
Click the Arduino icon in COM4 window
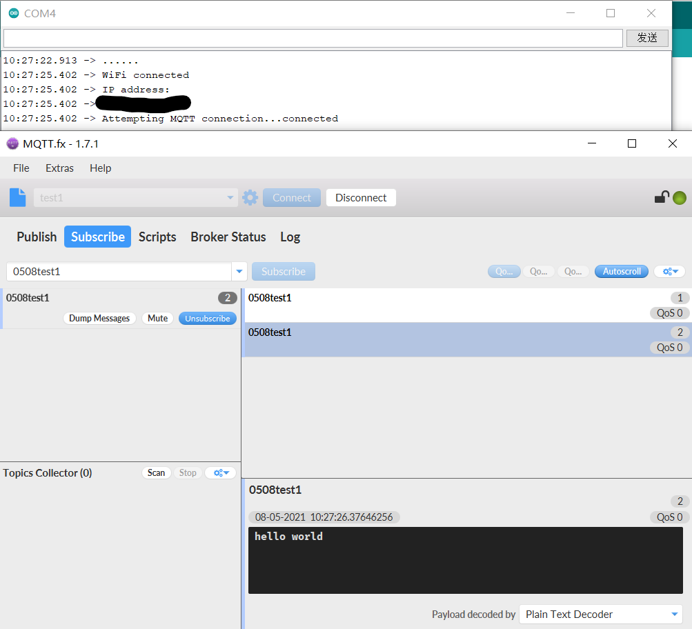(x=14, y=13)
